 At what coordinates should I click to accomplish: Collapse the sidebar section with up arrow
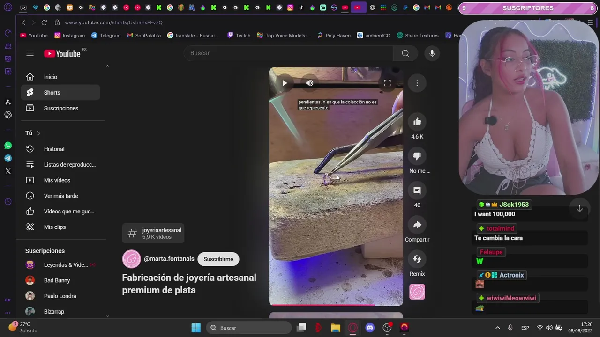point(107,66)
